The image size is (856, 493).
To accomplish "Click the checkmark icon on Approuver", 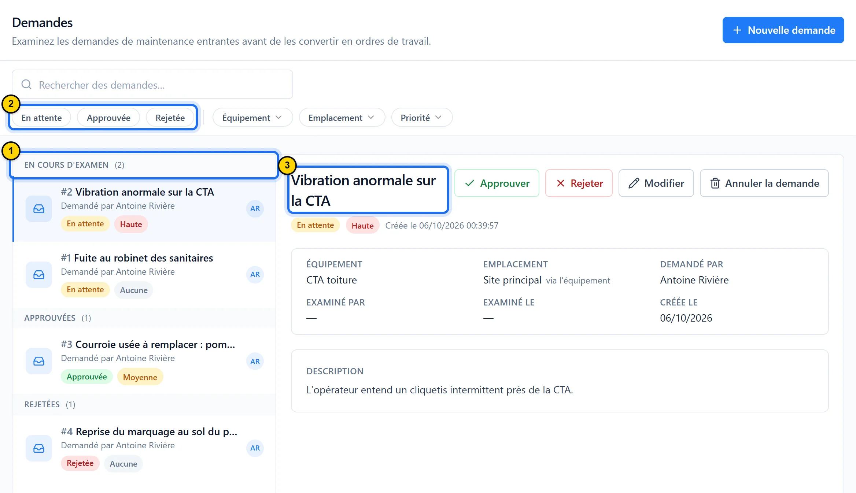I will point(470,183).
